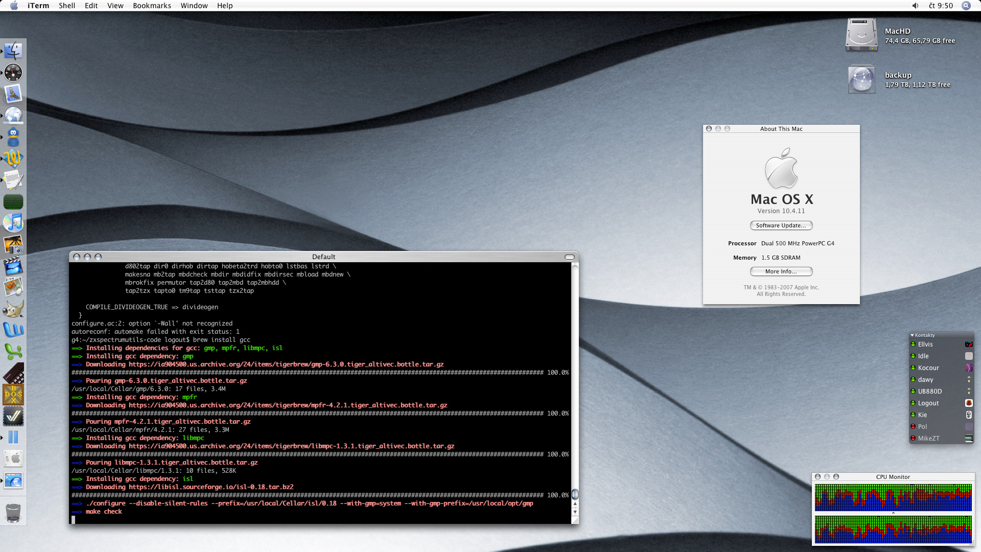981x552 pixels.
Task: Launch the GIMP Wilber icon
Action: click(x=13, y=309)
